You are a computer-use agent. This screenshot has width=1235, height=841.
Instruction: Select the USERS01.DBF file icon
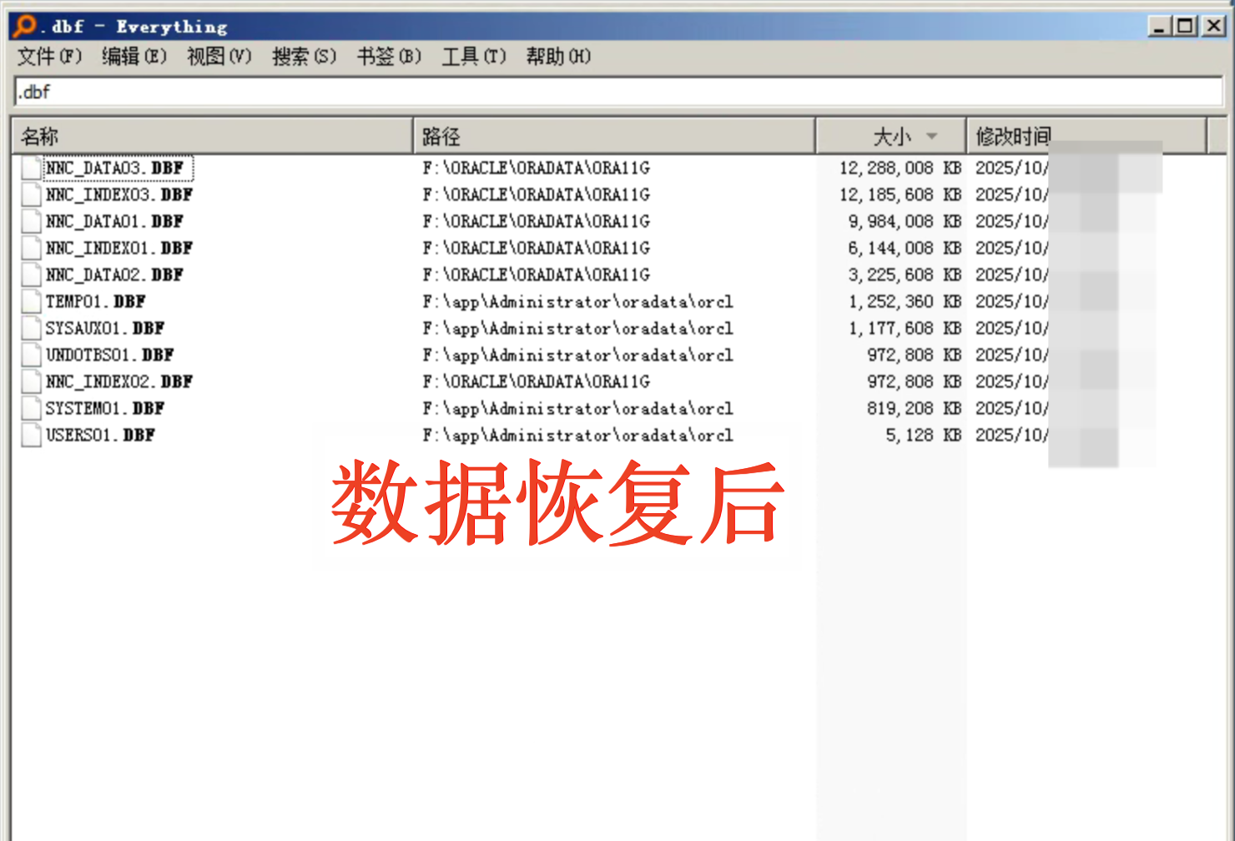[x=32, y=436]
